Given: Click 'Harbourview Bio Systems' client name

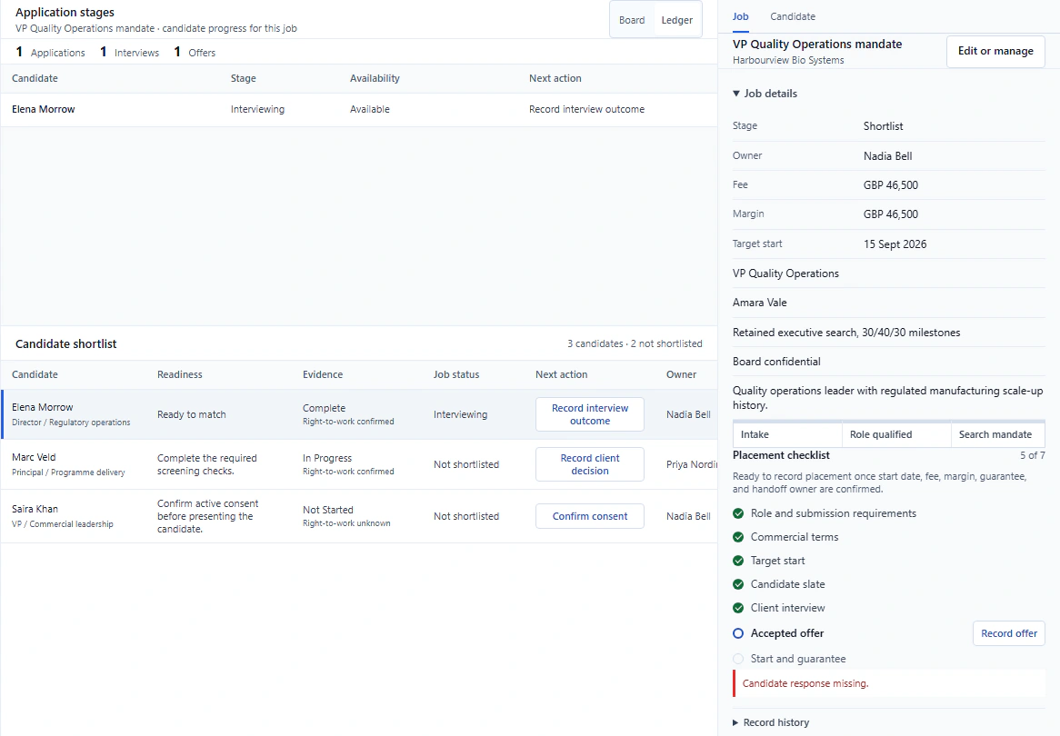Looking at the screenshot, I should pyautogui.click(x=788, y=60).
